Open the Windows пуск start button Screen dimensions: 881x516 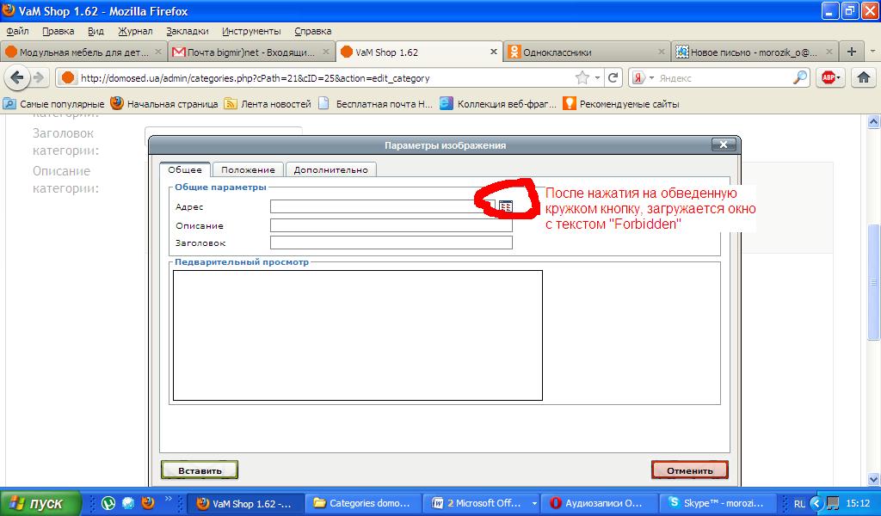[41, 503]
